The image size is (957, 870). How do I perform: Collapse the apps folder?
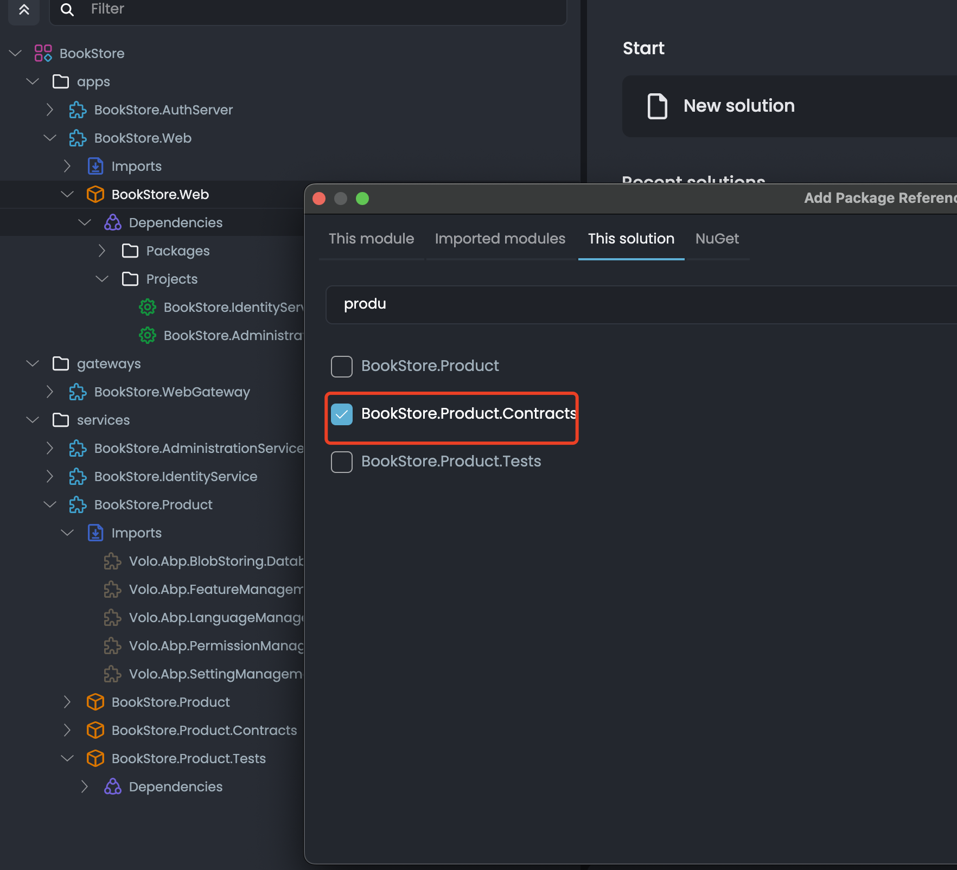(x=33, y=81)
